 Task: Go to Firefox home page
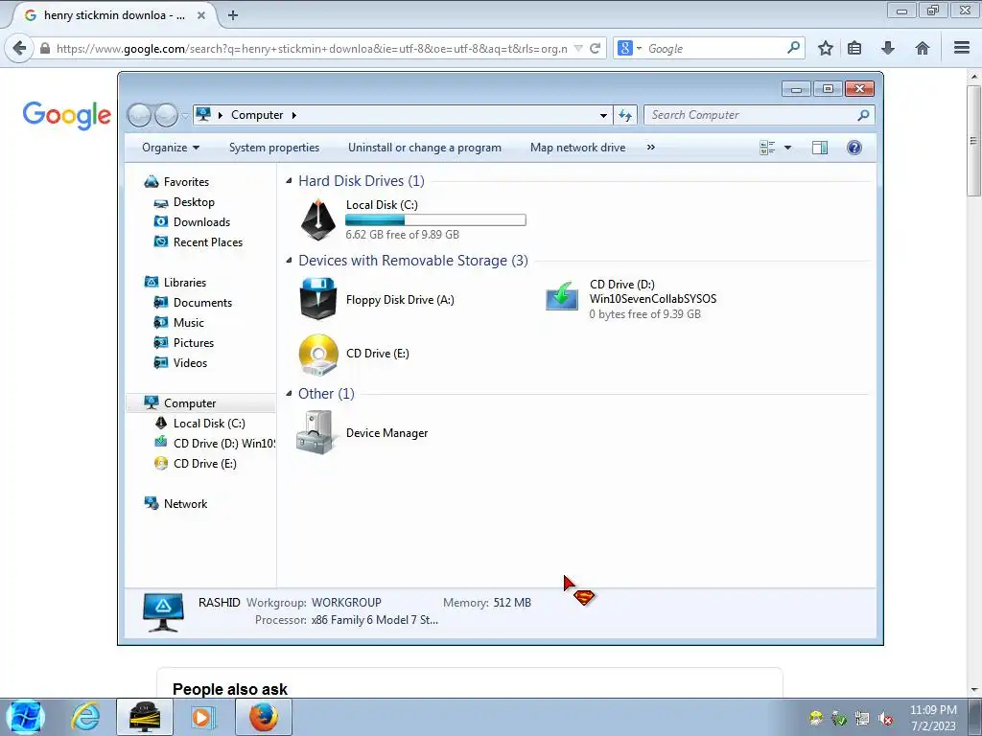coord(922,48)
